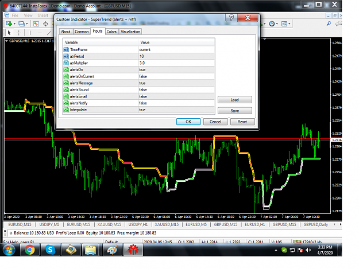The height and width of the screenshot is (269, 359).
Task: Click the Balance account summary line
Action: coord(85,233)
